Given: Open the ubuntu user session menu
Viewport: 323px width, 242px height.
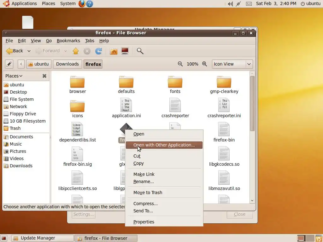Looking at the screenshot, I should (311, 3).
